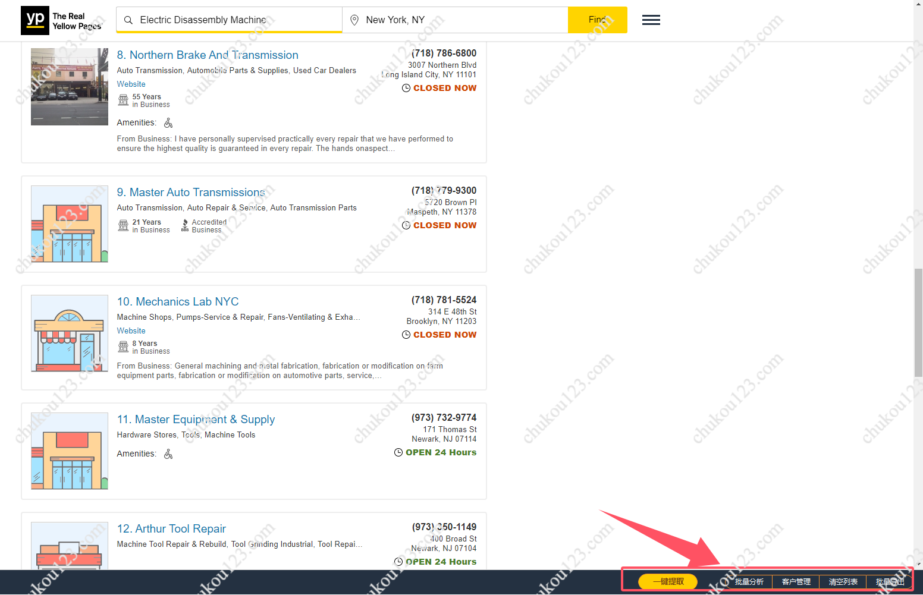Click the location pin icon
The image size is (923, 595).
click(354, 20)
